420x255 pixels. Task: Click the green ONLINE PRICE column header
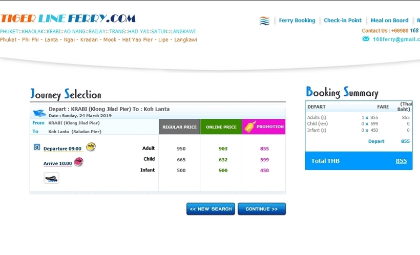(x=221, y=127)
